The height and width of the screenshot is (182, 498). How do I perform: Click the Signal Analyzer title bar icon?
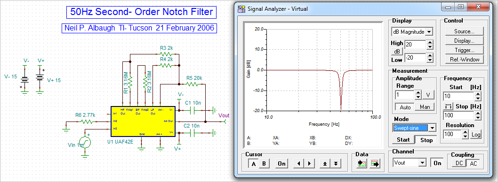[242, 8]
